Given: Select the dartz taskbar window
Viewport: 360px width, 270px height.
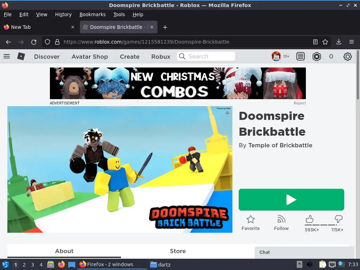Looking at the screenshot, I should click(160, 264).
